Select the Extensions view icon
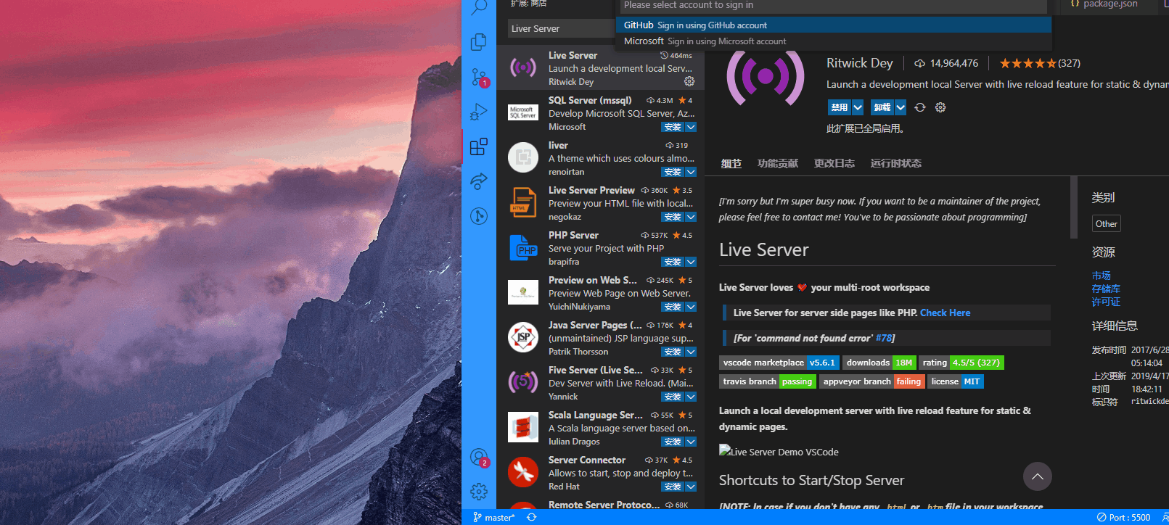Screen dimensions: 1169x525 point(479,147)
